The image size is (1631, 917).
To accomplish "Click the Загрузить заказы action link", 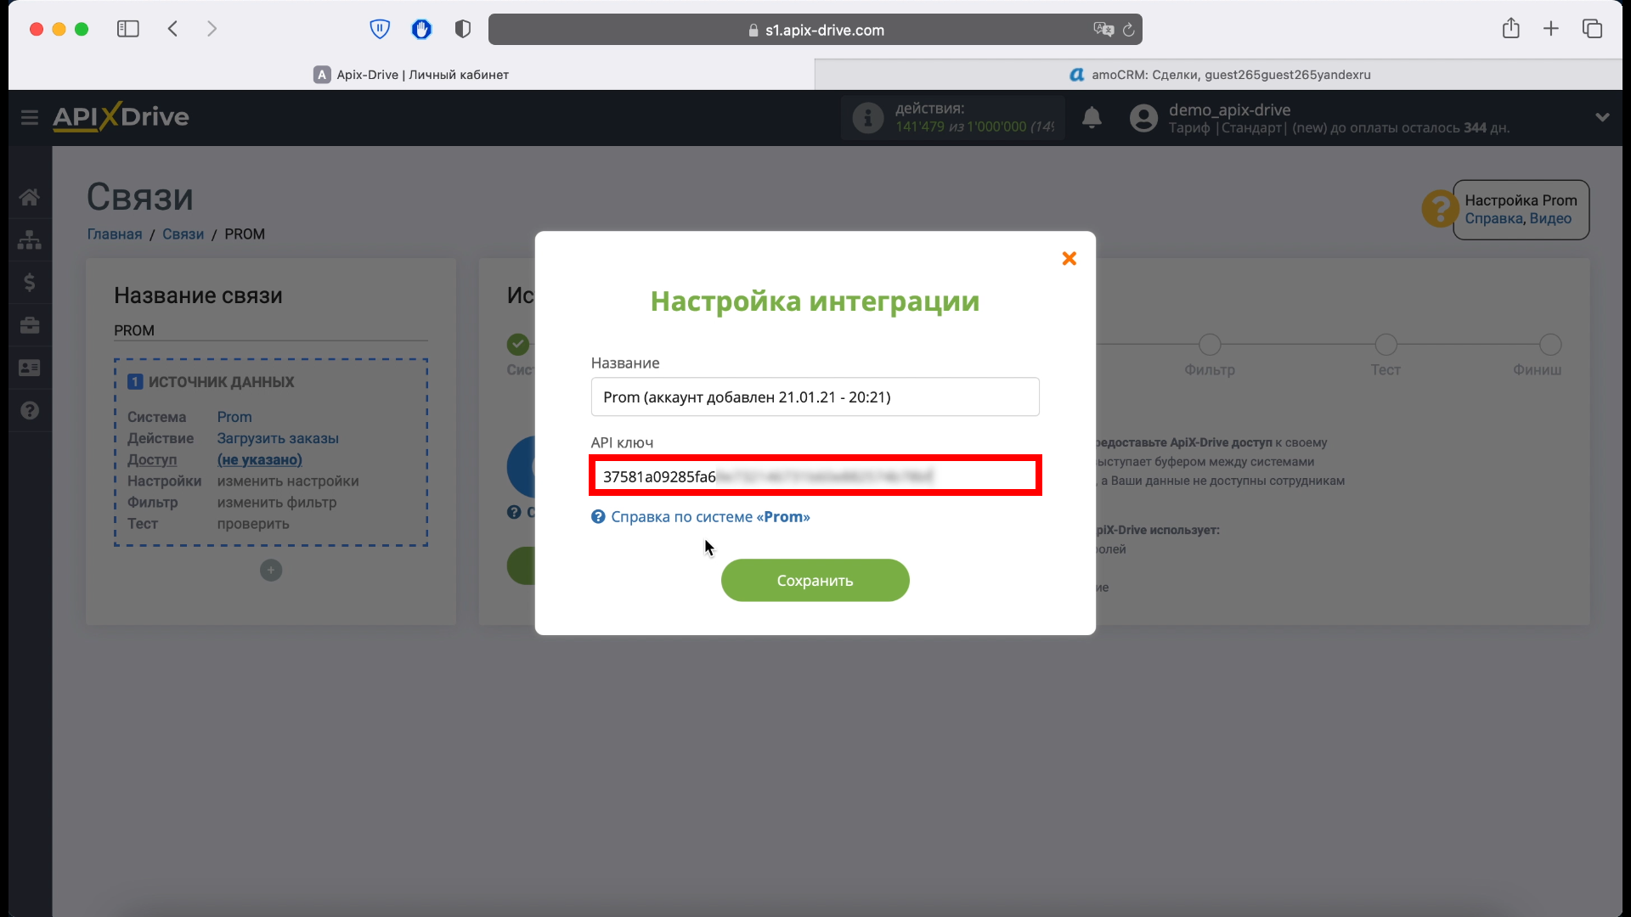I will tap(278, 438).
